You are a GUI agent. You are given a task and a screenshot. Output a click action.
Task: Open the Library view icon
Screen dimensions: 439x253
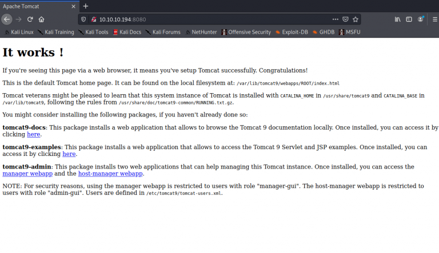pos(398,19)
